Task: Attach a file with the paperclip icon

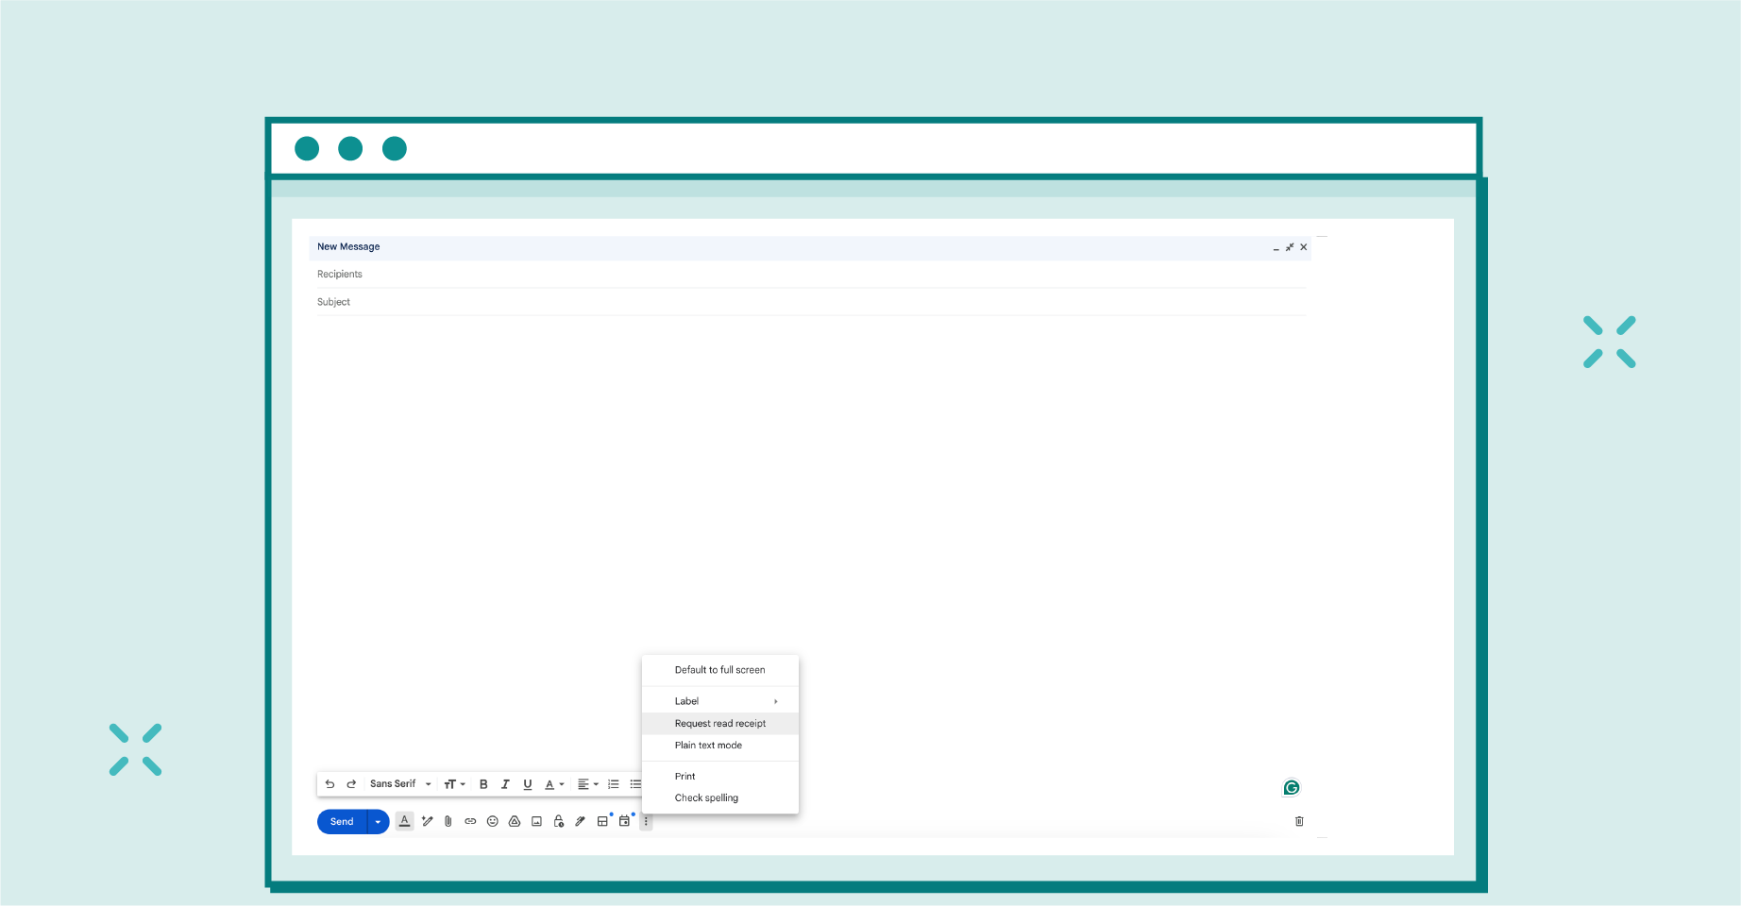Action: pos(448,821)
